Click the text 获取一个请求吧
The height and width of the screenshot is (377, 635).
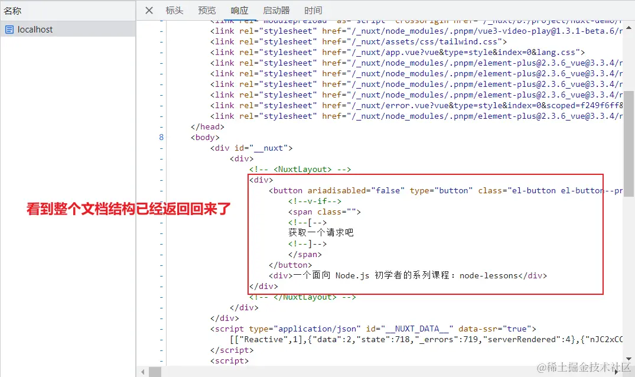pyautogui.click(x=321, y=232)
